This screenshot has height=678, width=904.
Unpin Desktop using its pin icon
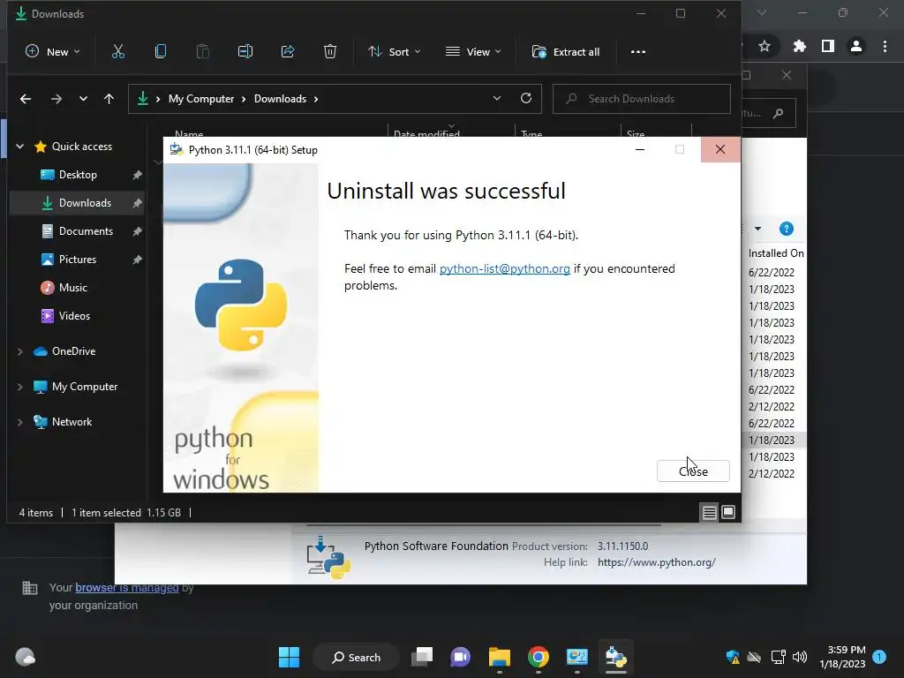tap(137, 175)
